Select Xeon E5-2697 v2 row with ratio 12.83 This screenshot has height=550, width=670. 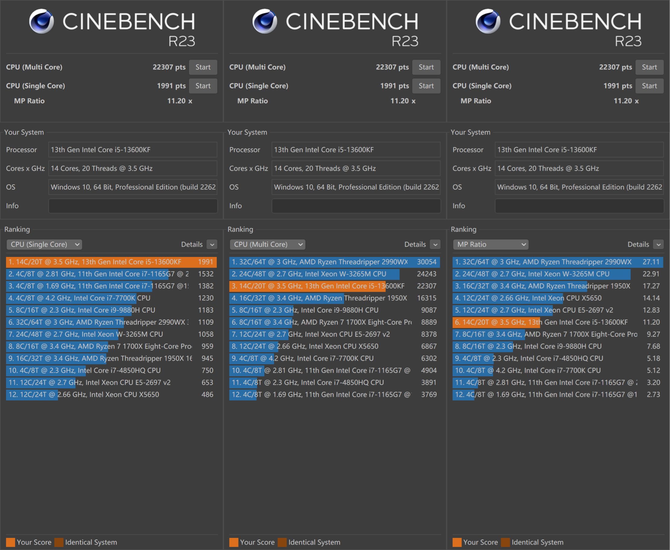[558, 310]
